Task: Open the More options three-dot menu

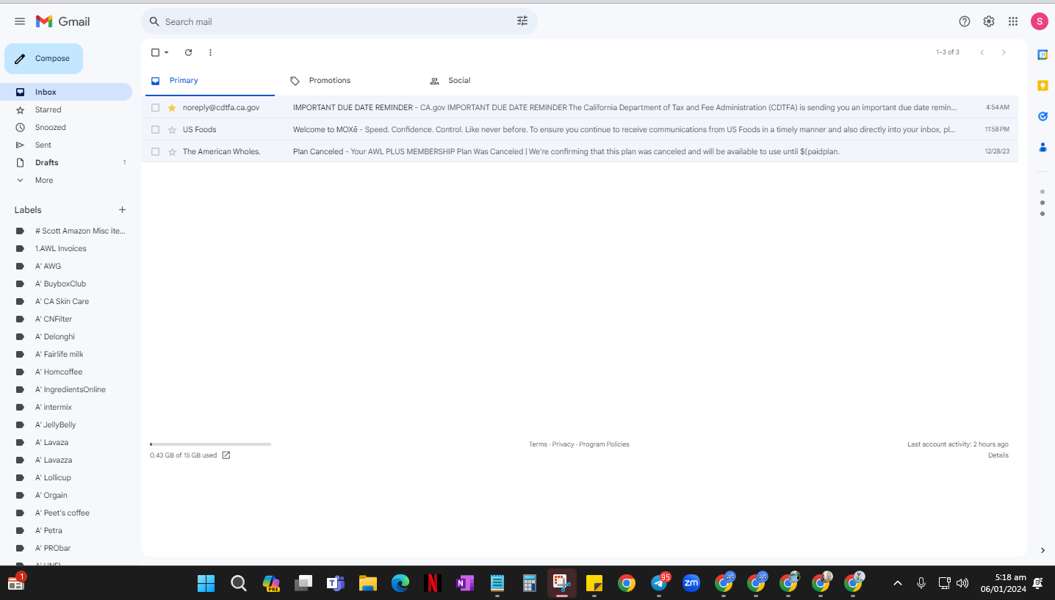Action: [210, 52]
